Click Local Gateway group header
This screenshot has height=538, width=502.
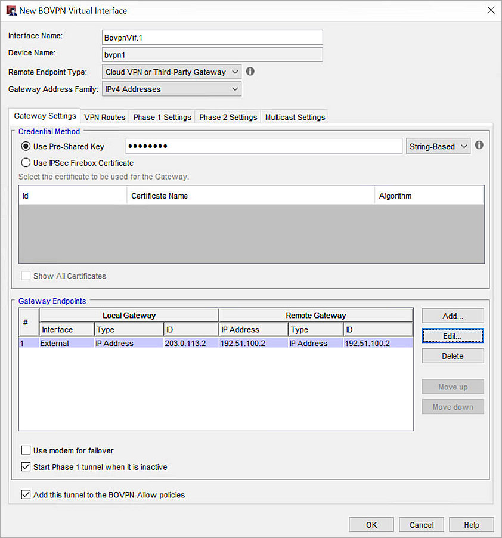pos(129,316)
